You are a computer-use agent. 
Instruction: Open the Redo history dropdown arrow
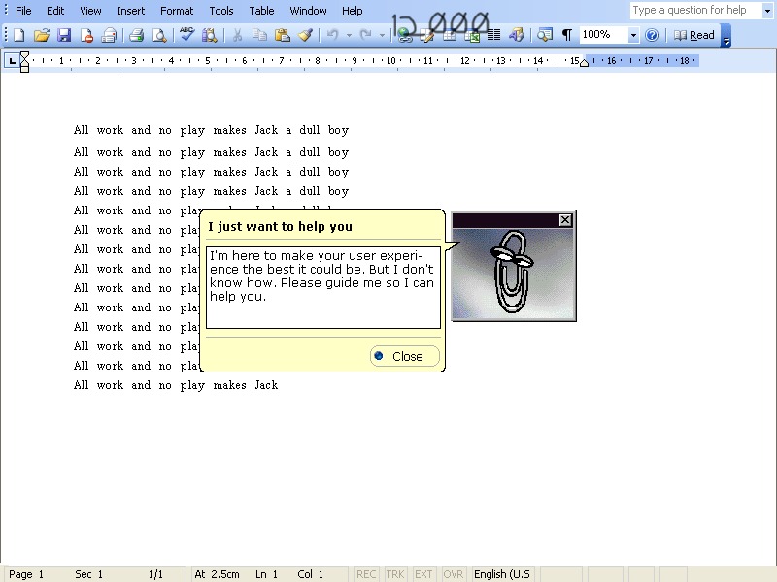[x=382, y=35]
